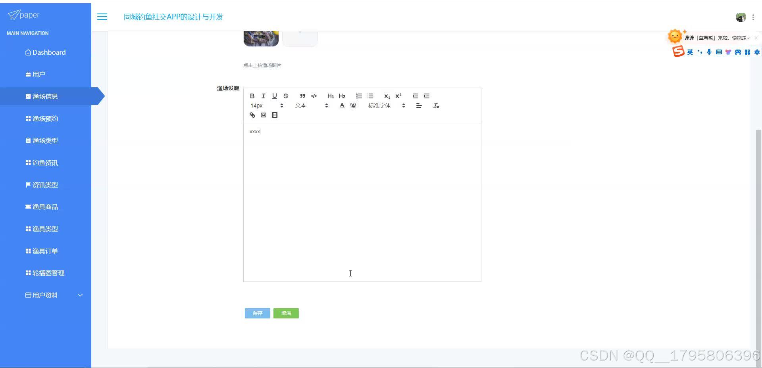Toggle italic formatting in the editor
This screenshot has height=368, width=762.
click(263, 96)
